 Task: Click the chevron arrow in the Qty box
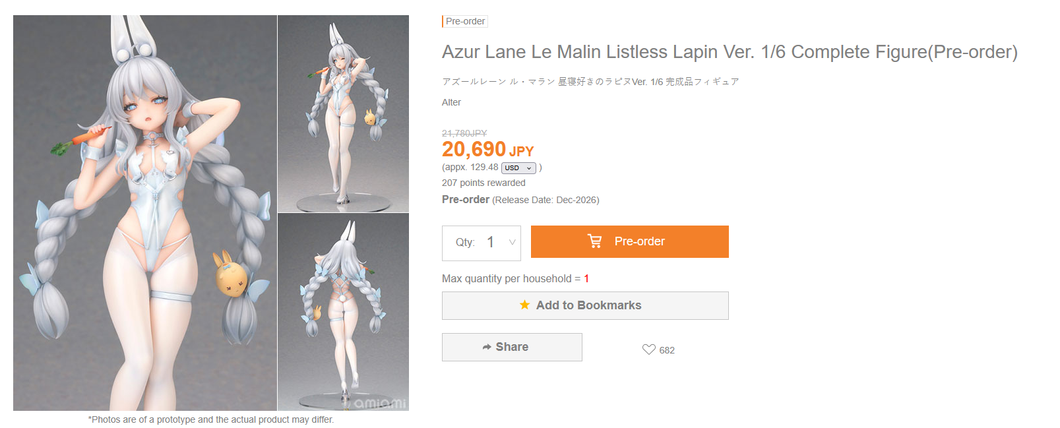512,242
